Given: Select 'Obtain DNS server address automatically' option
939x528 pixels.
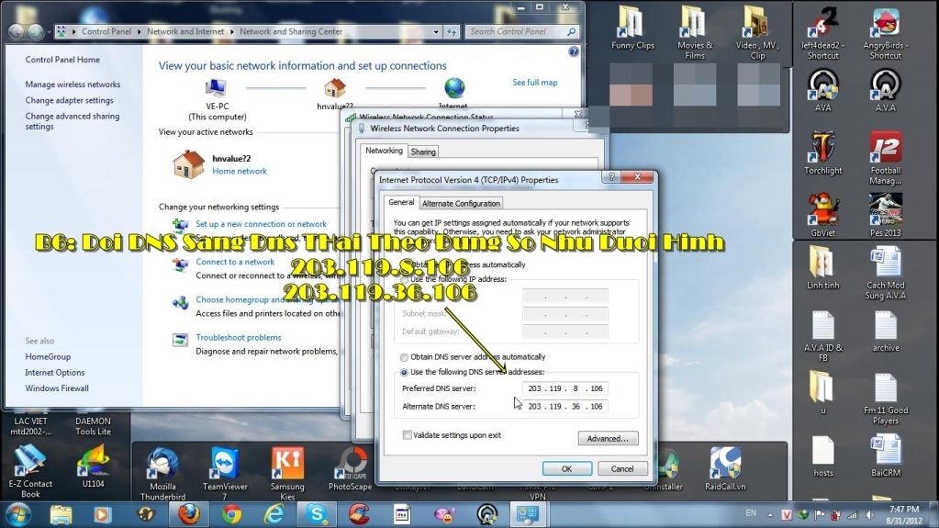Looking at the screenshot, I should pos(405,357).
